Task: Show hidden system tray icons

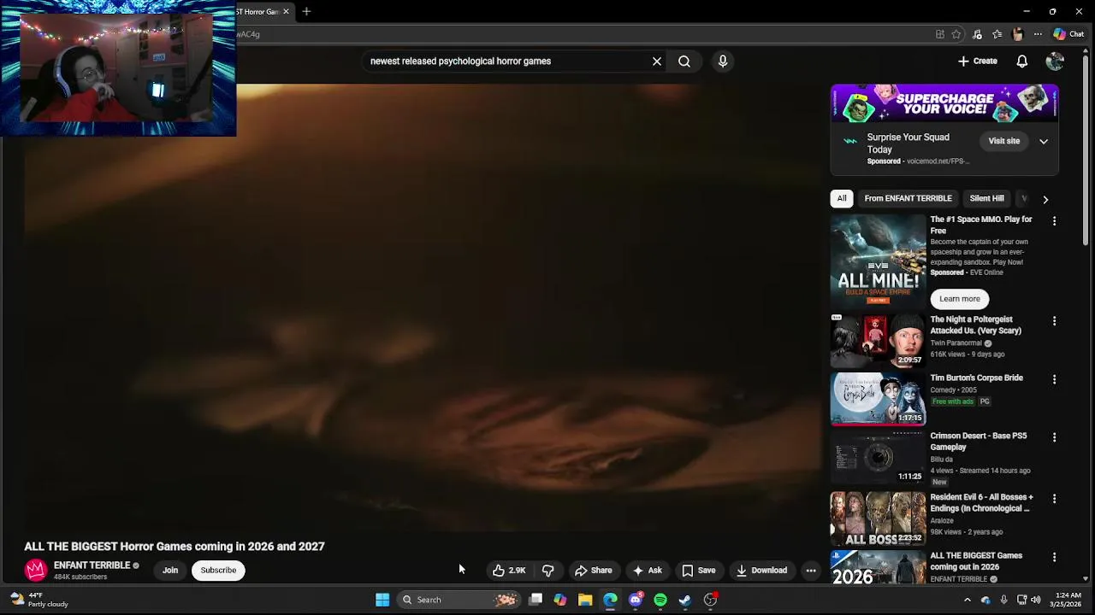Action: [x=968, y=600]
